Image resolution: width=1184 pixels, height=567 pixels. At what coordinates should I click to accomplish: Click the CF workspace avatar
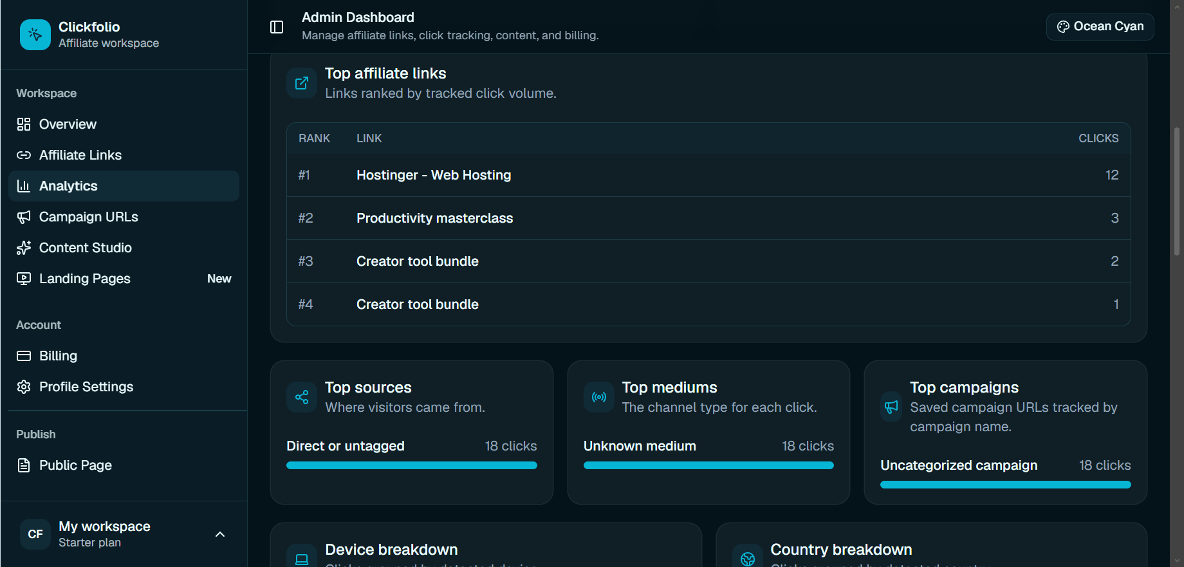click(35, 534)
